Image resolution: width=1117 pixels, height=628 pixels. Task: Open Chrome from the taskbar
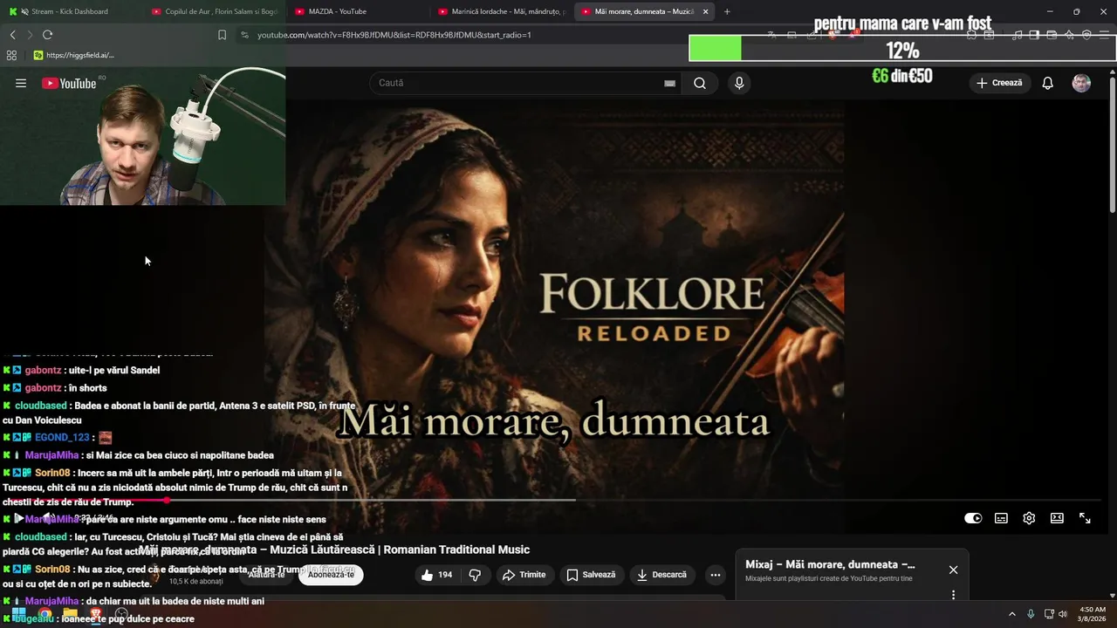(45, 615)
